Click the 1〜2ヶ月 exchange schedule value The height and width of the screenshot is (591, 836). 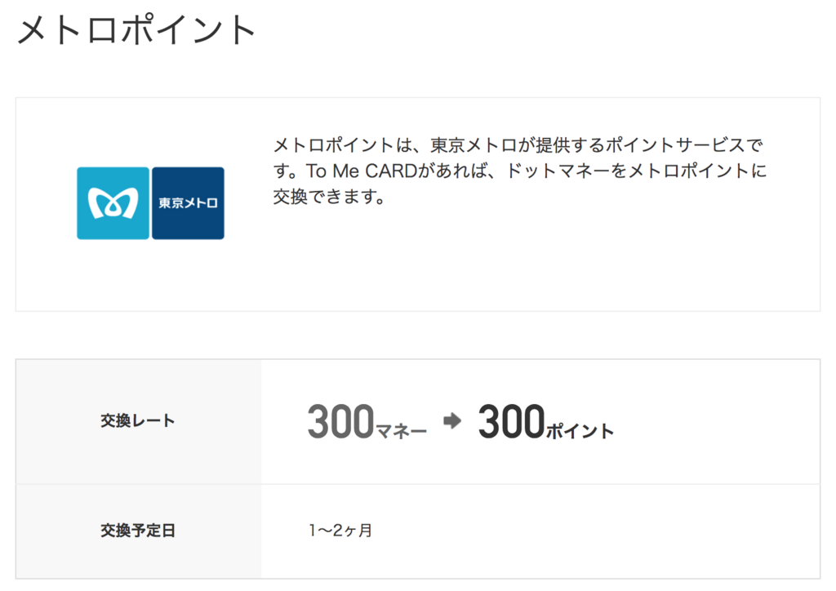pyautogui.click(x=340, y=531)
